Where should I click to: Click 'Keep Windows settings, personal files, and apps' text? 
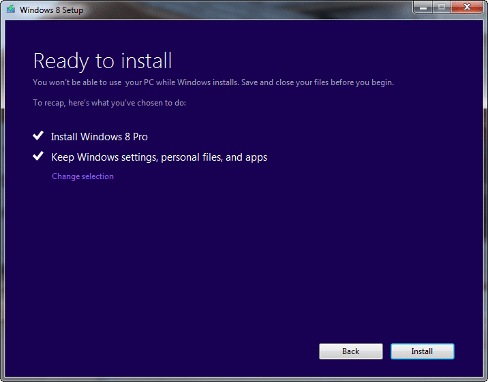159,157
